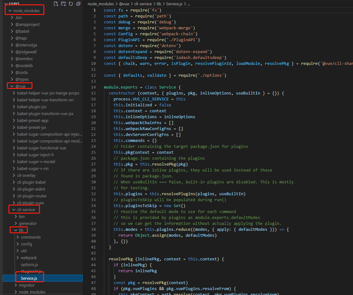Expand babel-plugin-jsx folder

point(14,107)
